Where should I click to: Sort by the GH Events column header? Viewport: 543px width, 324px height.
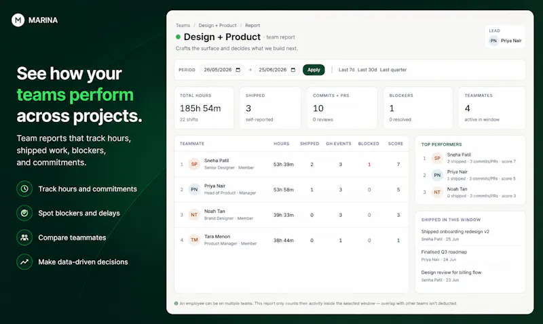click(x=338, y=144)
